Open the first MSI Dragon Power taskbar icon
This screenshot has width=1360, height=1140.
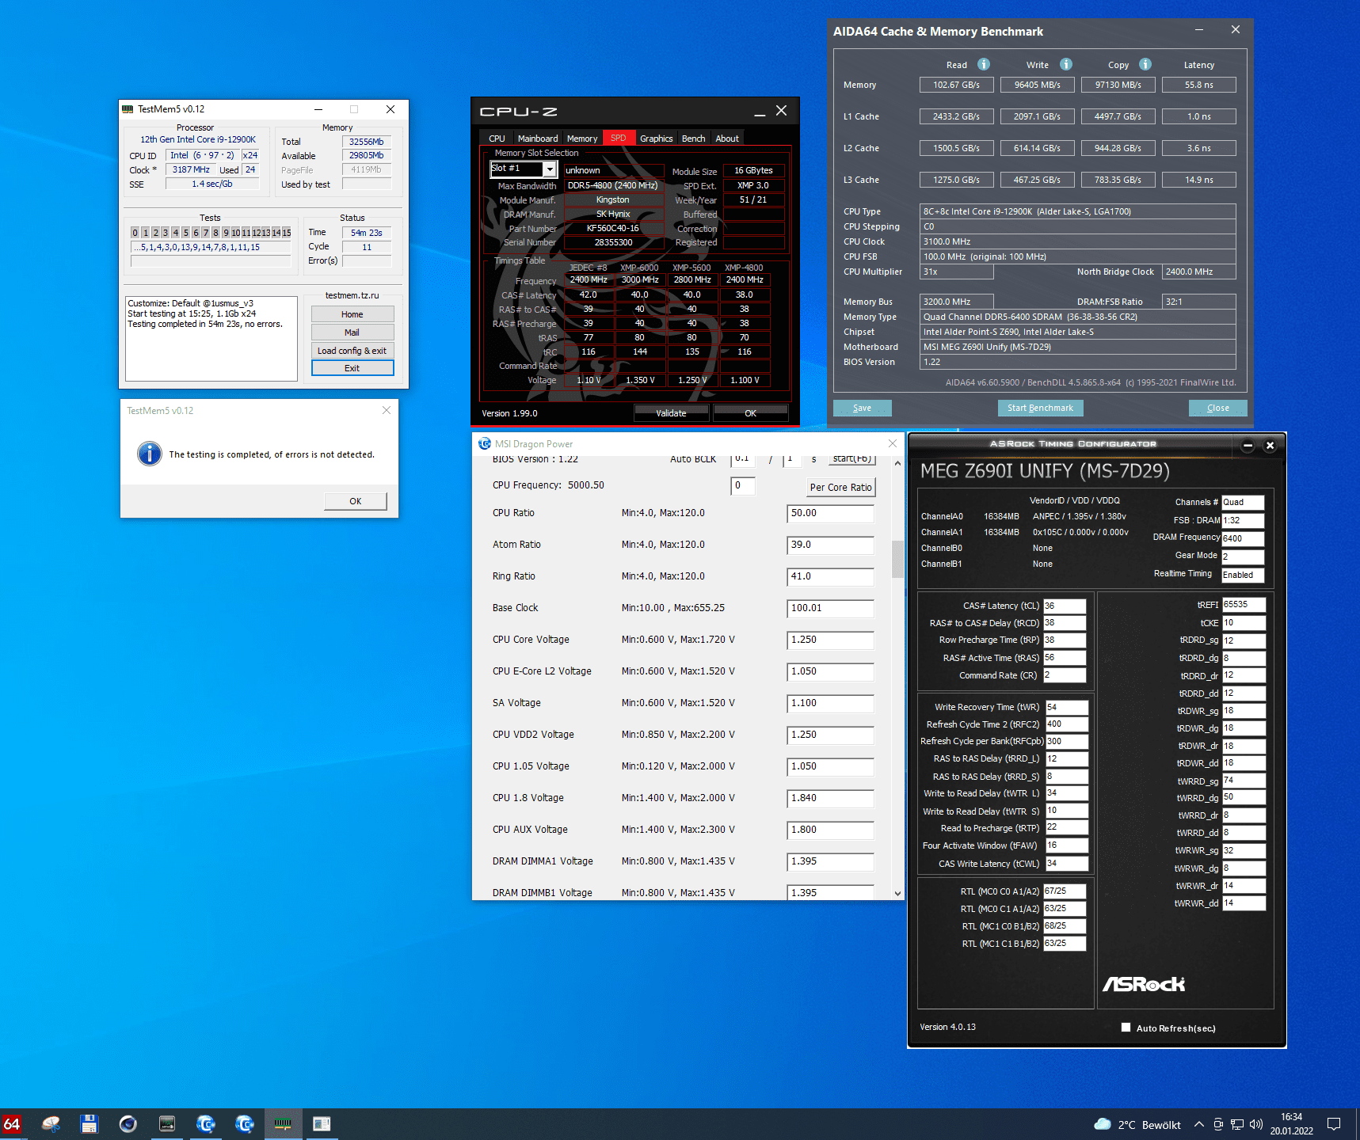point(206,1123)
